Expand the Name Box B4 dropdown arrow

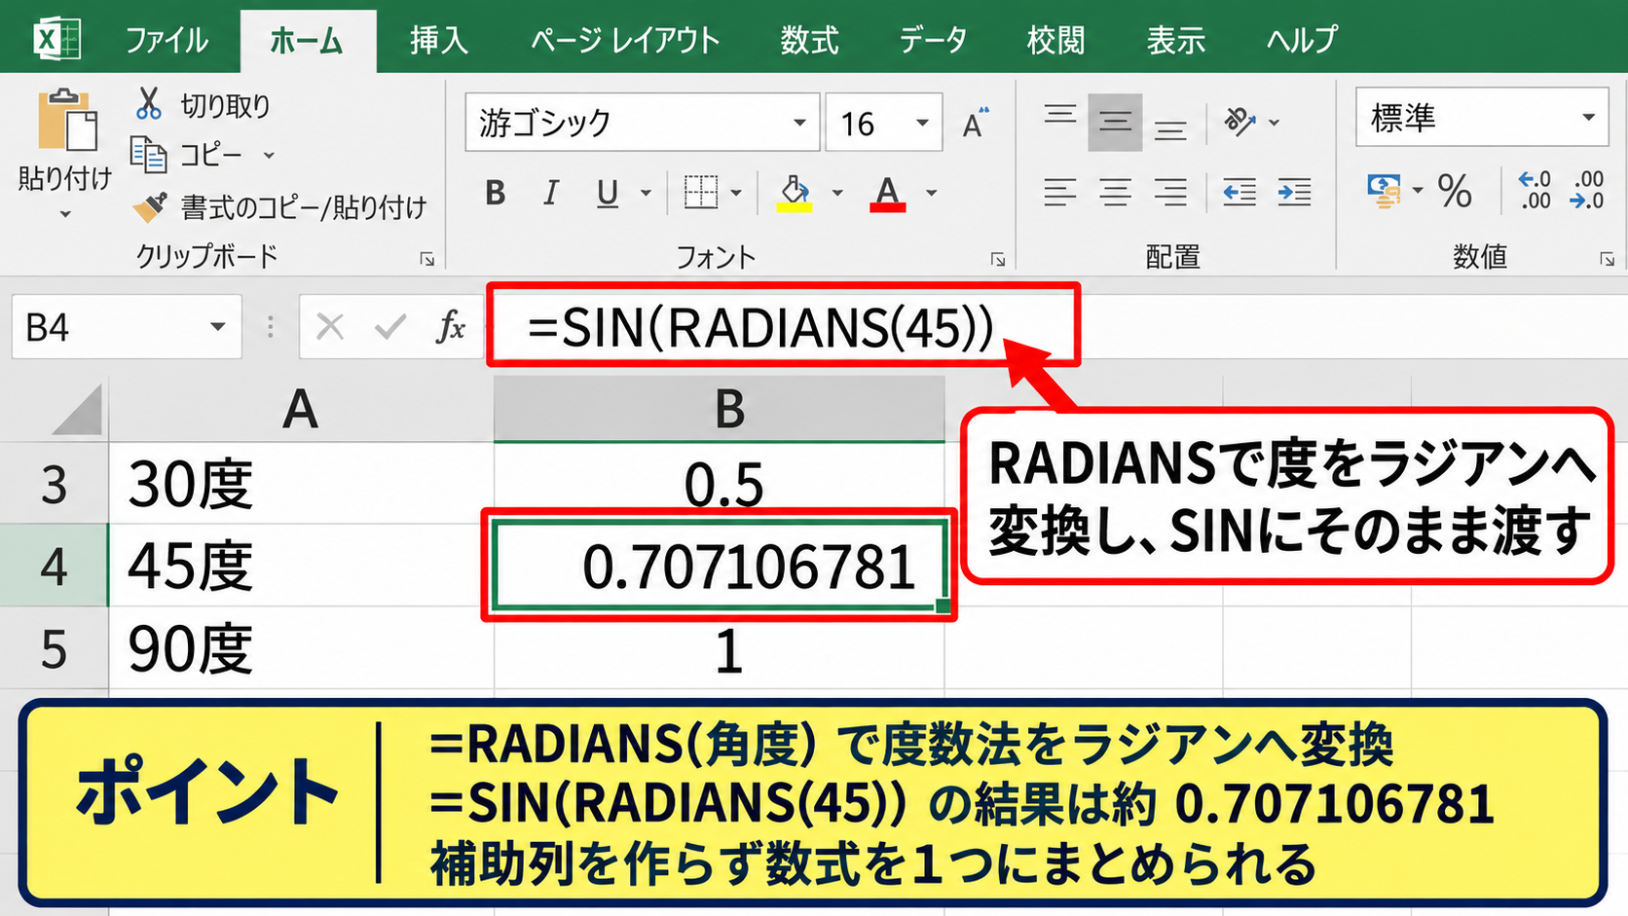[217, 327]
